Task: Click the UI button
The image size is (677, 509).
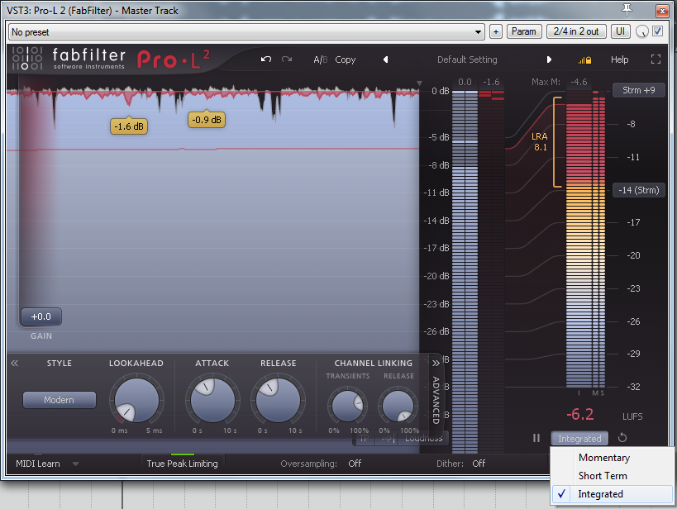Action: pyautogui.click(x=620, y=31)
